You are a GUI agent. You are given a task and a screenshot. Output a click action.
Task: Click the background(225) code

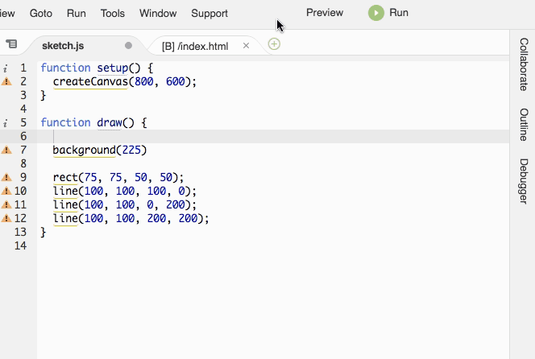[100, 150]
